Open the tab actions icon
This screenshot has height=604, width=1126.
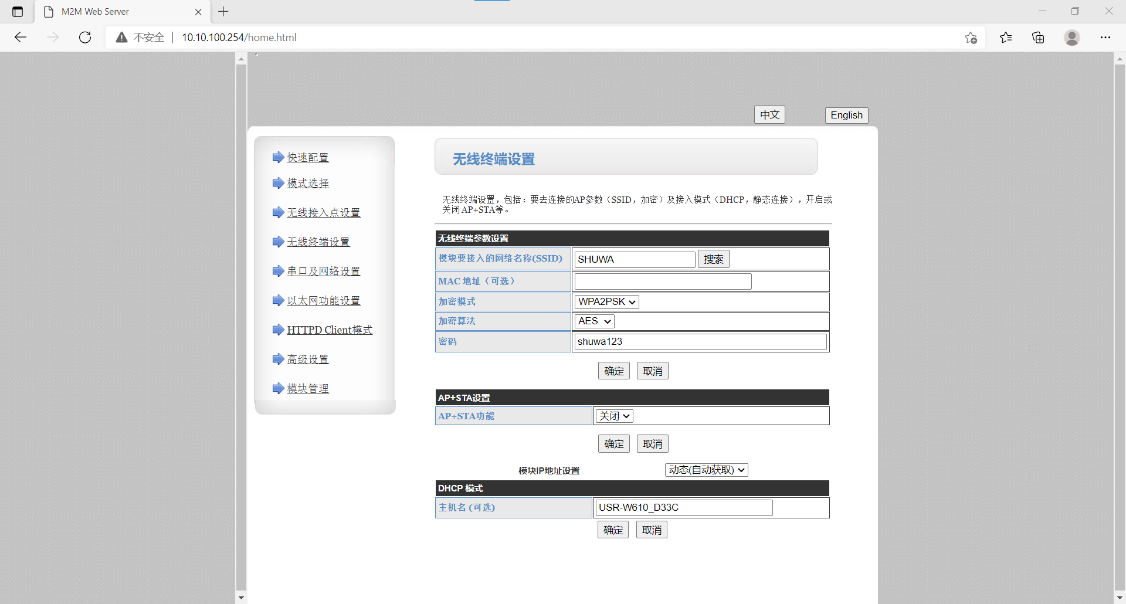tap(18, 12)
